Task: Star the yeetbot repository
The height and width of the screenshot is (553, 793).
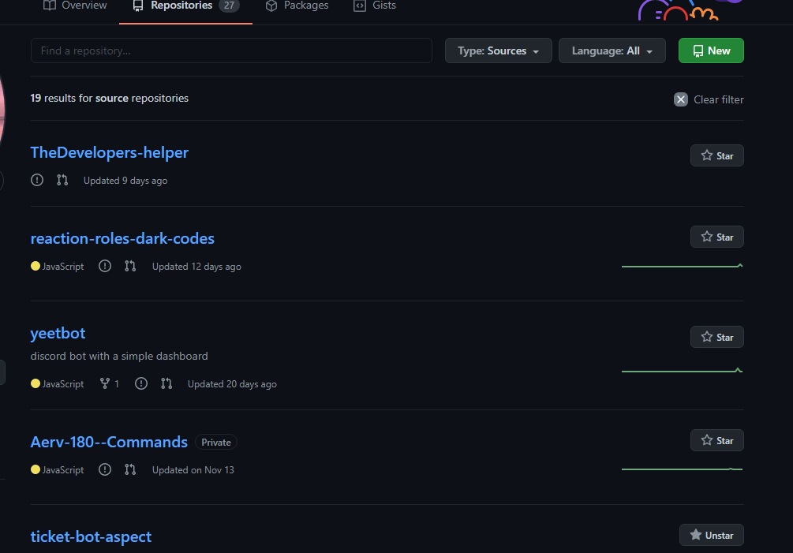Action: tap(716, 337)
